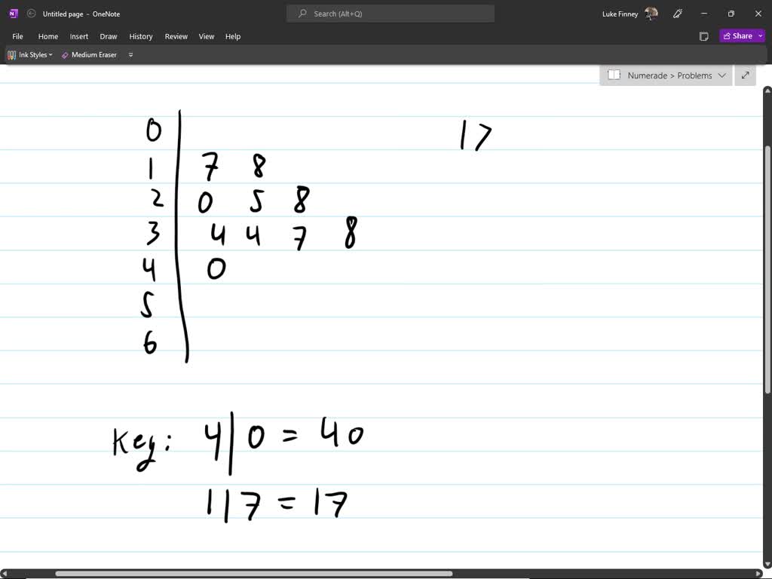Click the expand page full-screen arrow icon
The height and width of the screenshot is (579, 772).
(746, 75)
